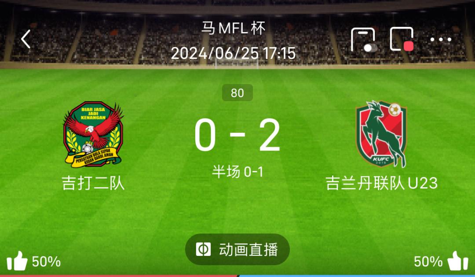Like the home team with left thumbs-up

(17, 261)
